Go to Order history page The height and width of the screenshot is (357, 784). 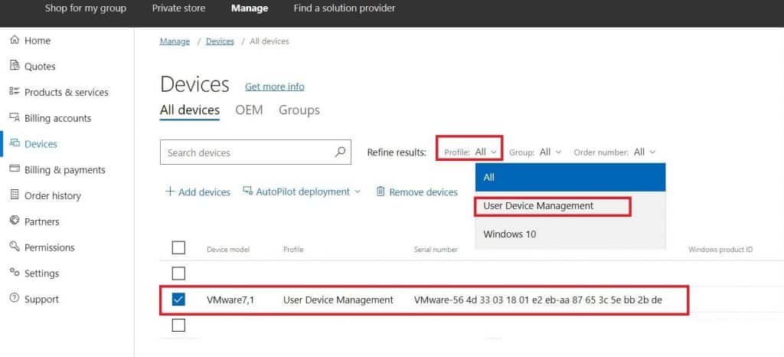53,196
